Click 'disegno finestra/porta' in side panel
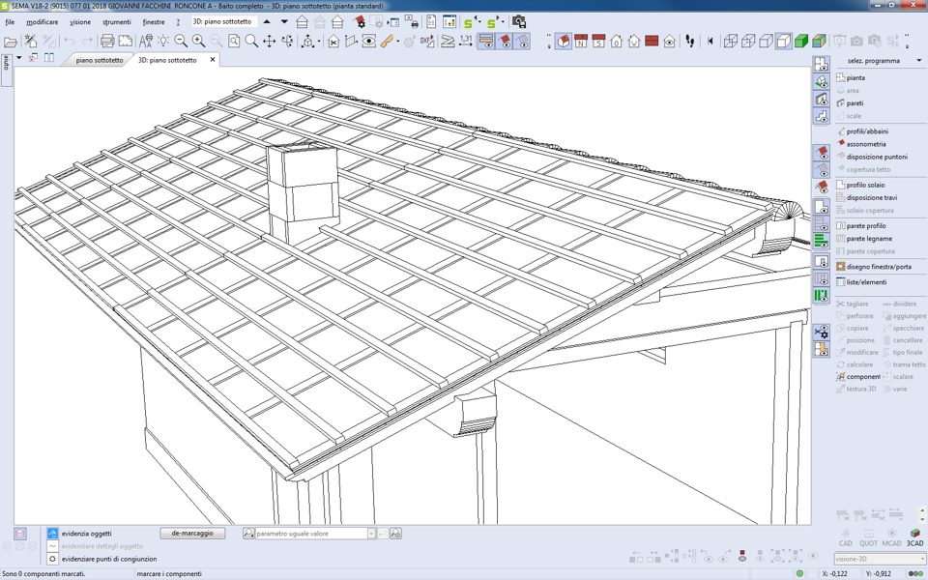 (x=878, y=267)
